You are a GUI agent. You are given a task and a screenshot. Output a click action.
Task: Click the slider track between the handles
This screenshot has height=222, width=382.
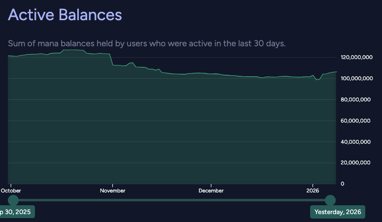tap(172, 200)
